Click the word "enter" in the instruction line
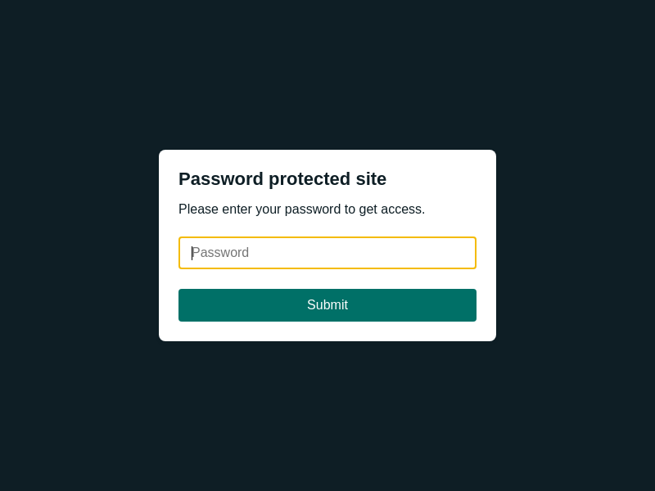The height and width of the screenshot is (491, 655). 237,209
